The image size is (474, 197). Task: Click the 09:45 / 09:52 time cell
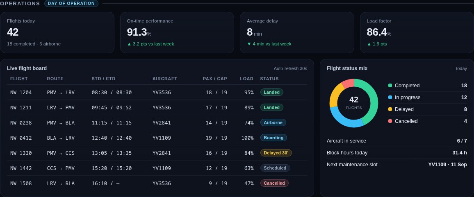[x=112, y=108]
